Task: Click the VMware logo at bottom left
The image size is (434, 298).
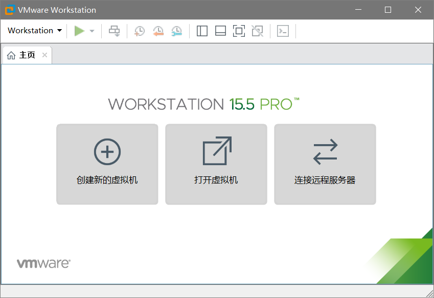Action: tap(43, 264)
